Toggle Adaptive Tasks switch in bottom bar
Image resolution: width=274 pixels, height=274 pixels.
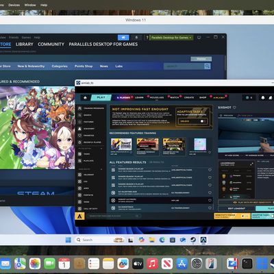(272, 216)
